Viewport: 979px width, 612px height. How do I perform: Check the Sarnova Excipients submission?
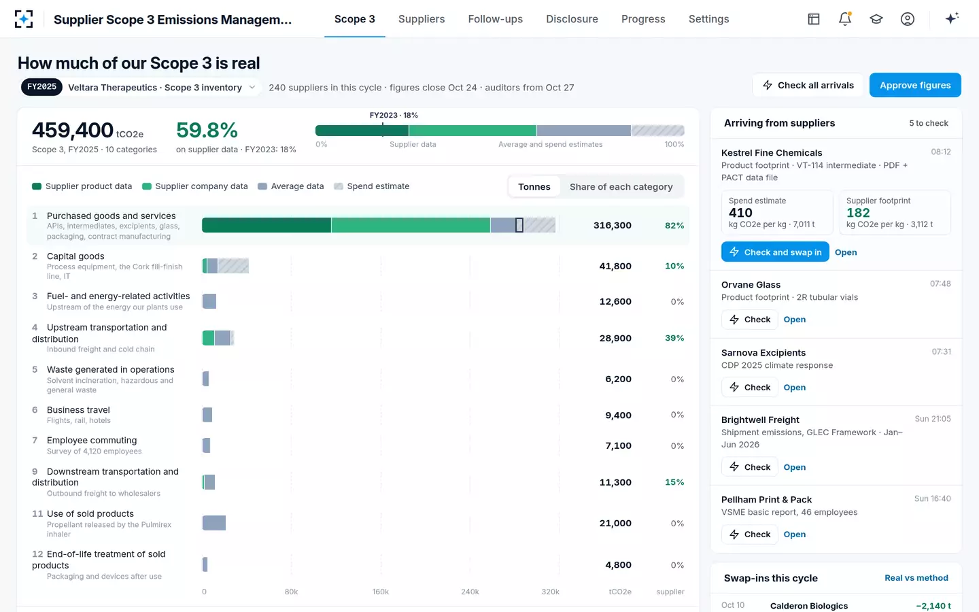coord(750,388)
